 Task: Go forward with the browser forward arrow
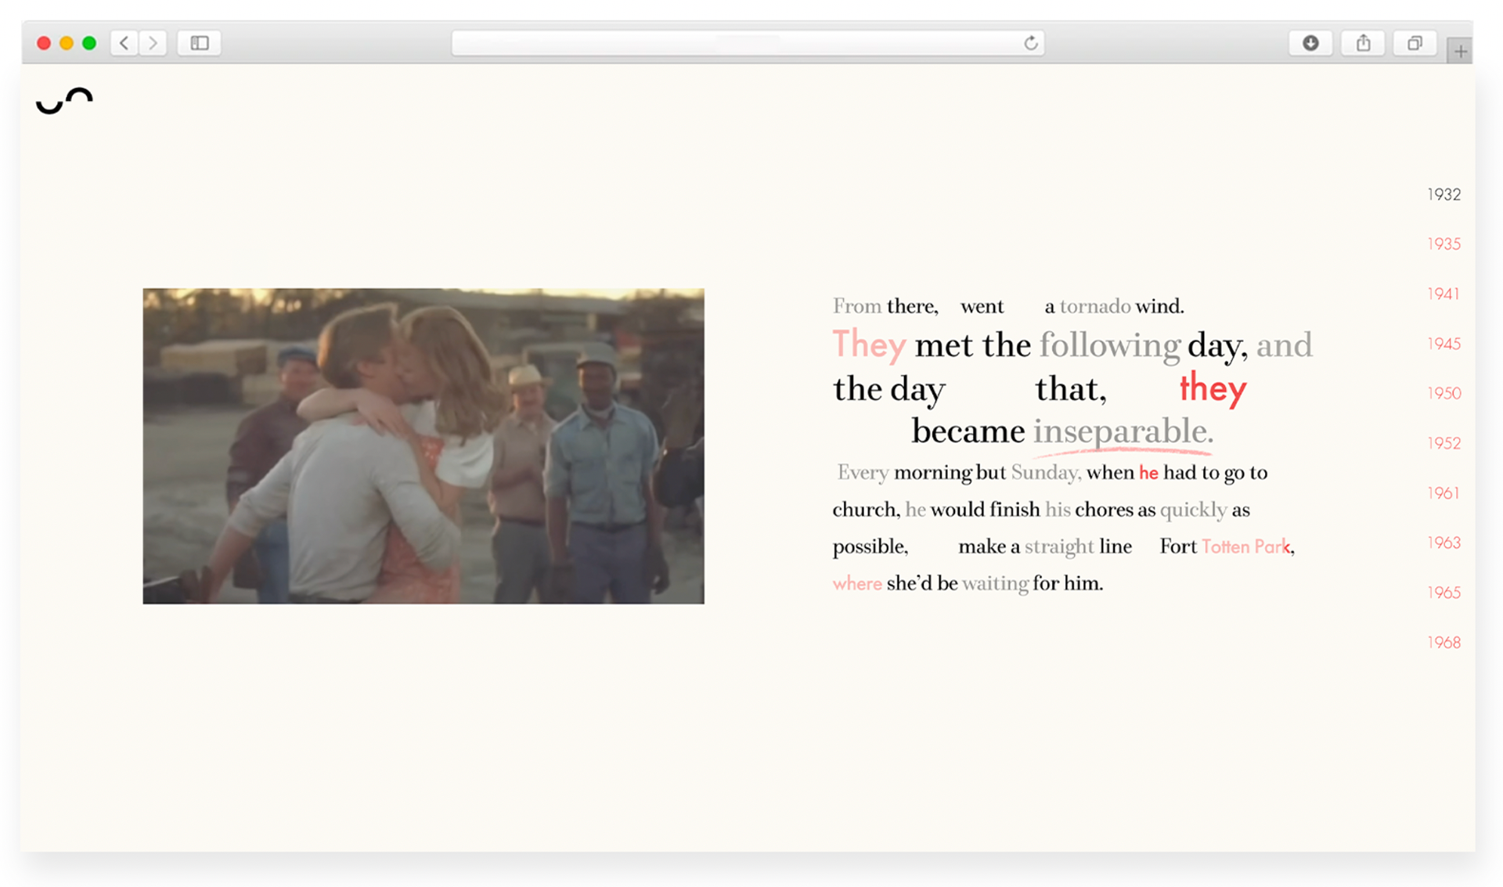pyautogui.click(x=153, y=43)
